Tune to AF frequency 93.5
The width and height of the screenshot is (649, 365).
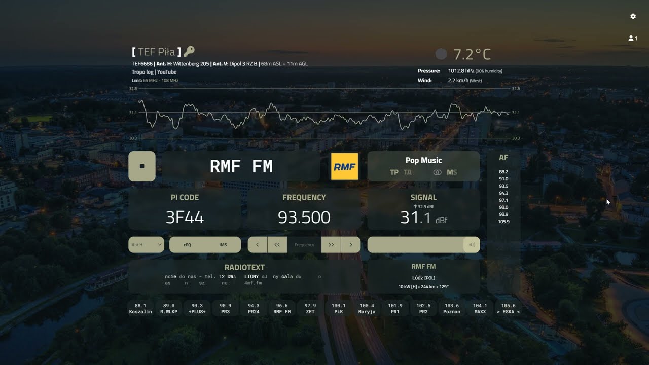click(503, 186)
